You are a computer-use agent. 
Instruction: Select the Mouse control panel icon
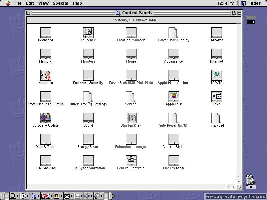point(131,54)
